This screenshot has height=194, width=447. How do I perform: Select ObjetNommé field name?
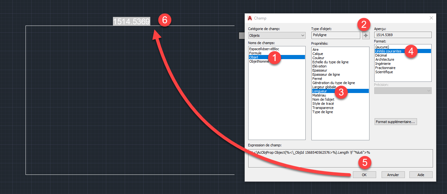(259, 61)
